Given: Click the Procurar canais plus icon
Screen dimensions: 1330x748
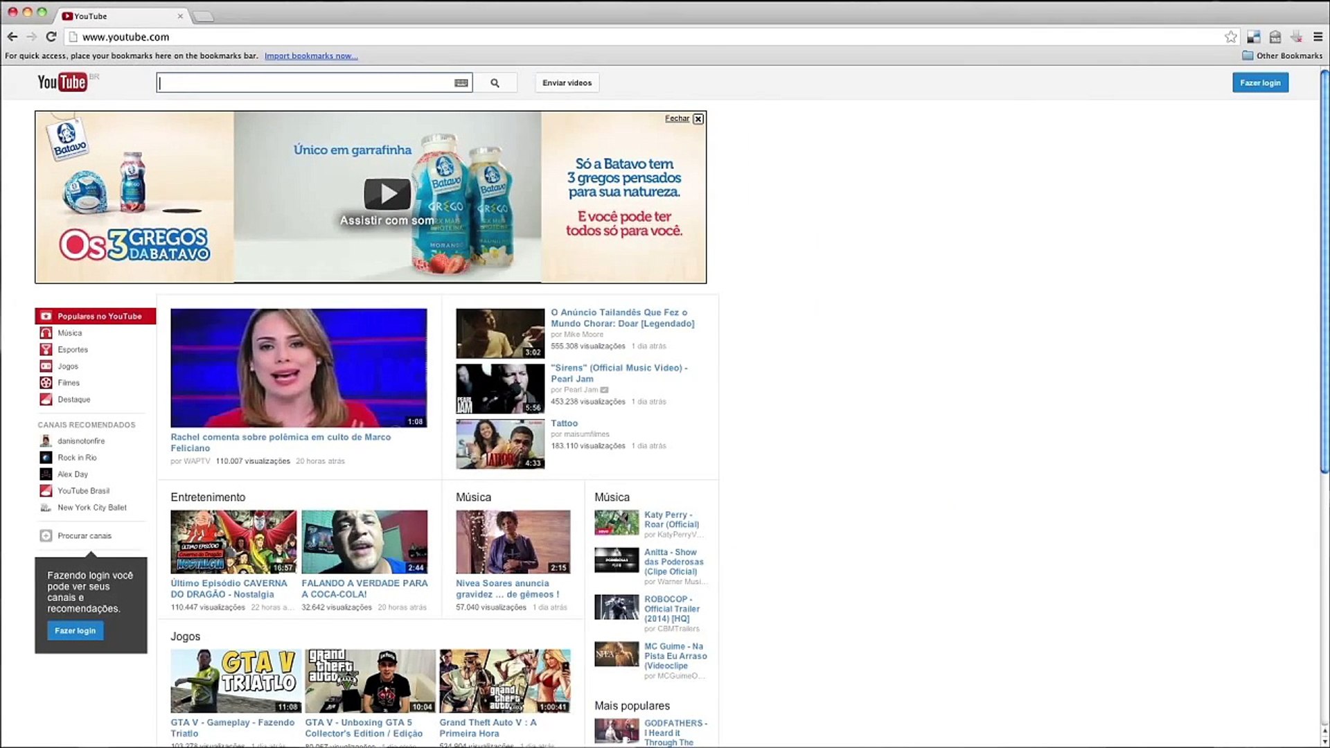Looking at the screenshot, I should pos(46,535).
